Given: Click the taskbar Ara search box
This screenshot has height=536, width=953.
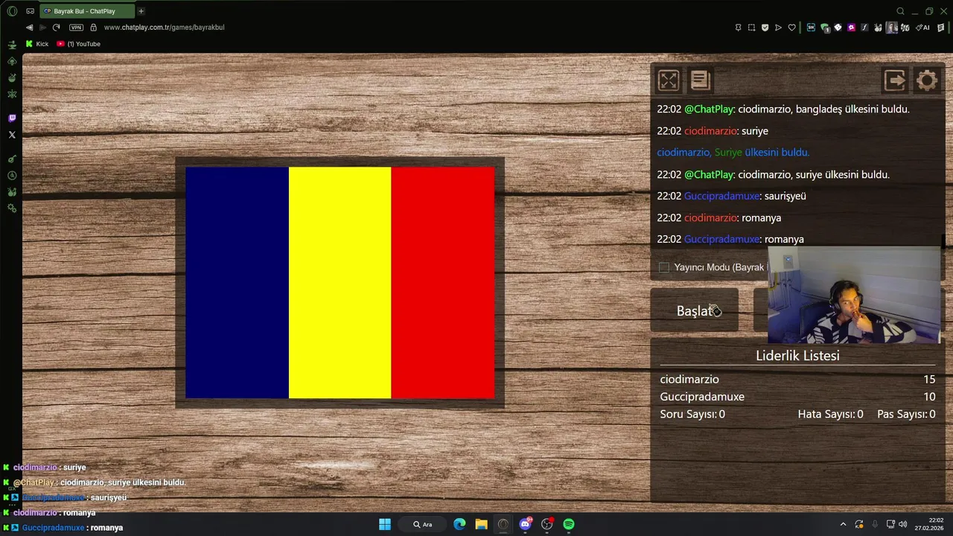Looking at the screenshot, I should click(x=423, y=524).
